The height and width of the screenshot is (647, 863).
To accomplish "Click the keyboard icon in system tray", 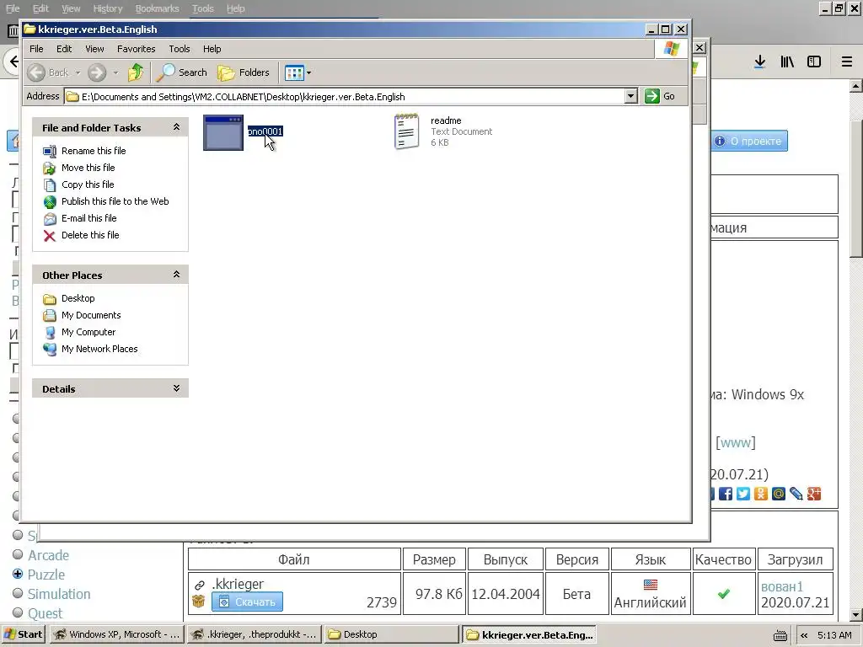I will tap(780, 635).
